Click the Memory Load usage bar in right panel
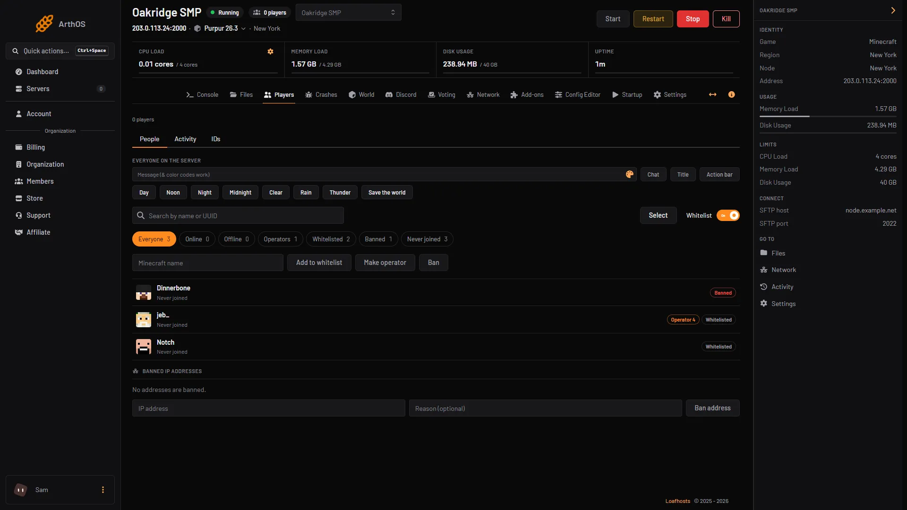This screenshot has width=907, height=510. point(828,116)
